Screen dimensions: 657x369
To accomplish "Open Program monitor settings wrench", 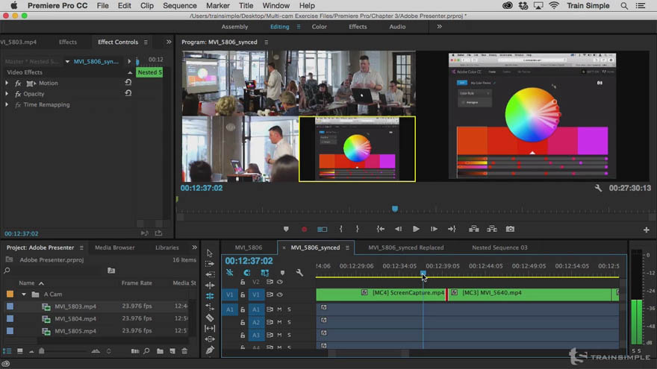I will click(598, 189).
